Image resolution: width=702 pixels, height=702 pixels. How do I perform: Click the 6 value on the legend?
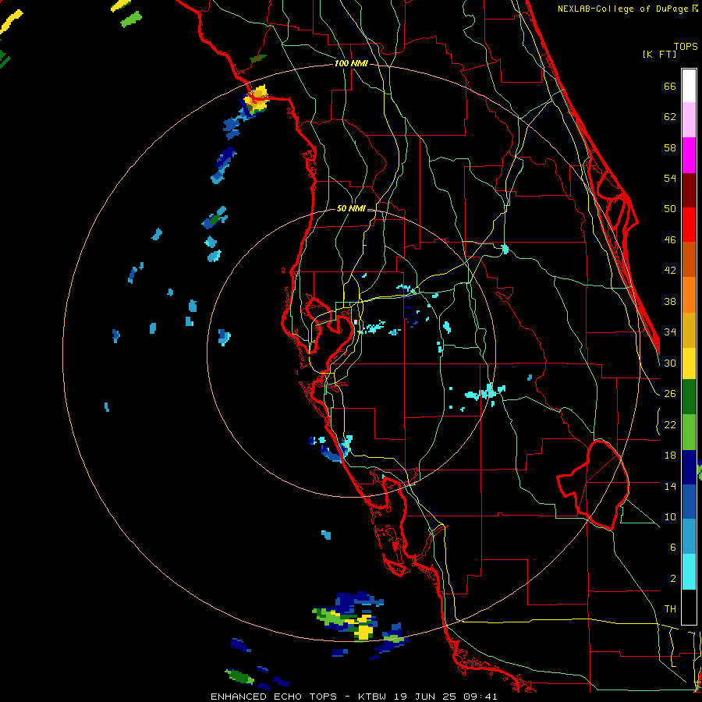tap(672, 548)
